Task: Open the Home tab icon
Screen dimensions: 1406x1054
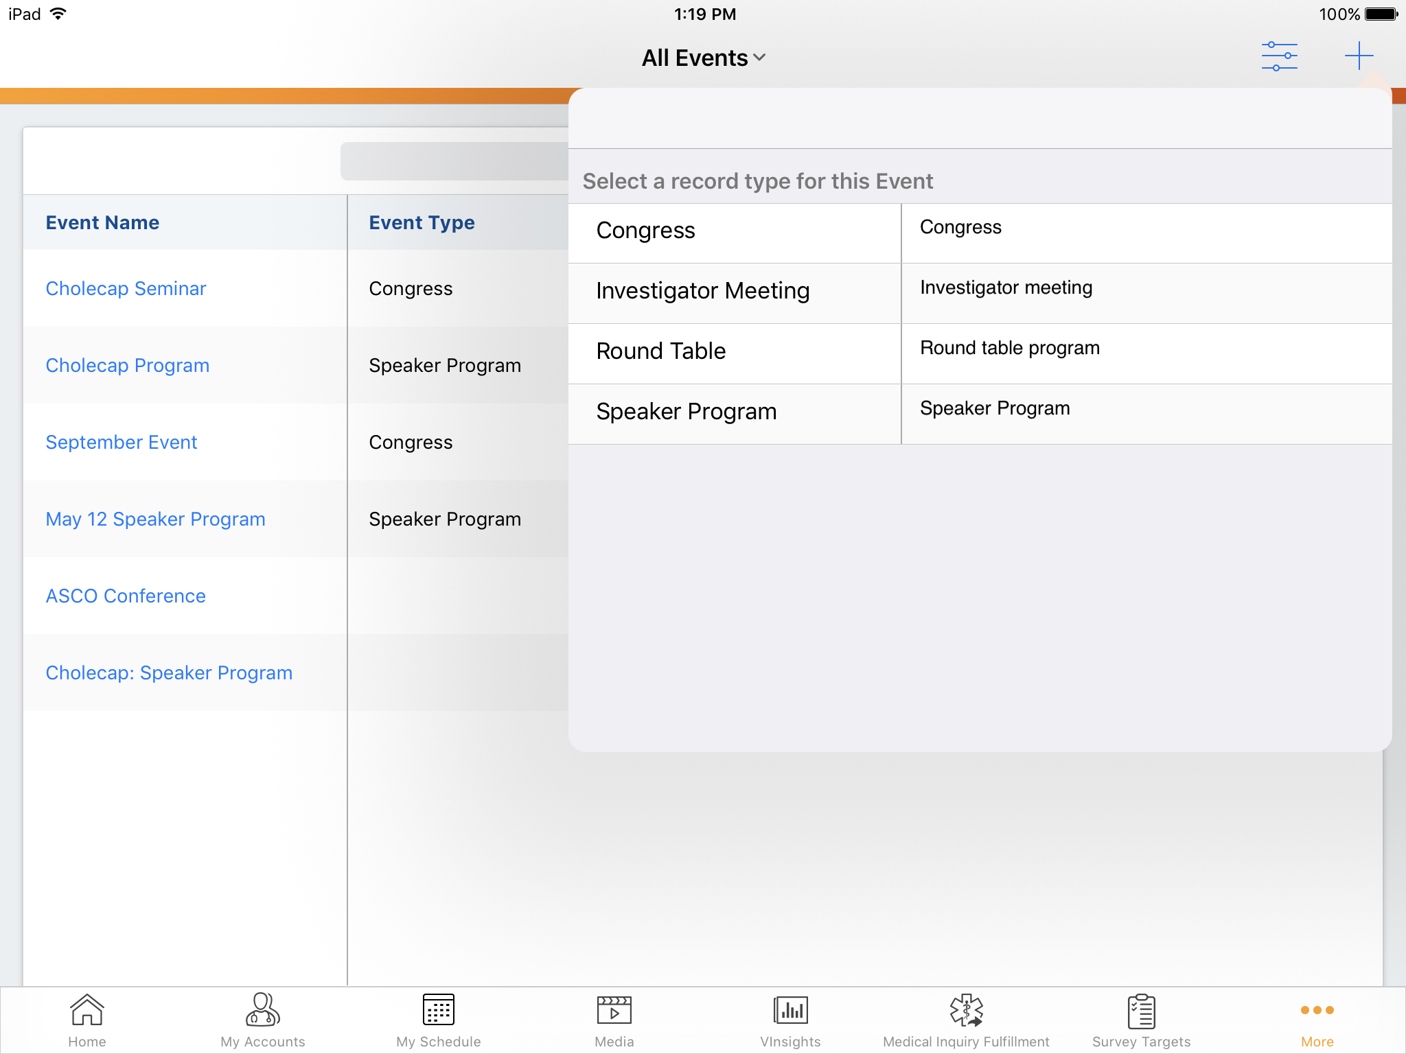Action: click(x=87, y=1010)
